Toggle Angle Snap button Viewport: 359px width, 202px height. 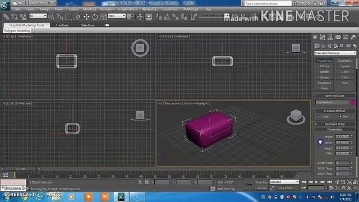(167, 16)
